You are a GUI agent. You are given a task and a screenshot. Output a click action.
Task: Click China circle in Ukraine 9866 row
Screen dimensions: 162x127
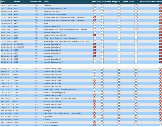click(95, 5)
